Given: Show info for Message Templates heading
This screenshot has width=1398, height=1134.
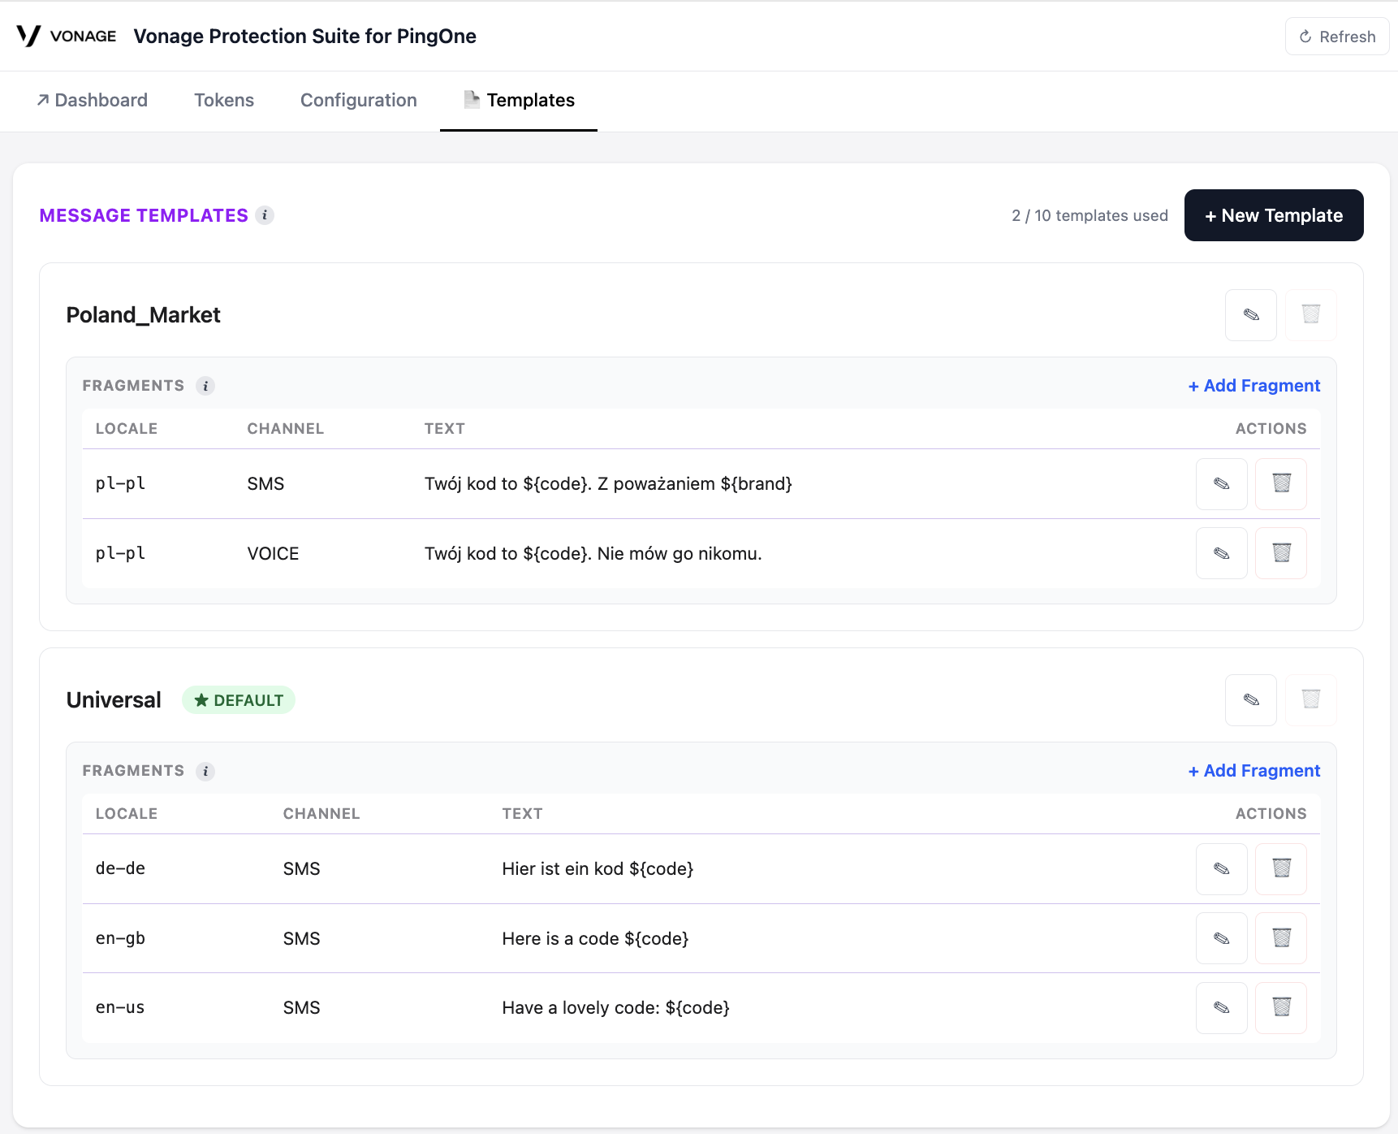Looking at the screenshot, I should click(265, 215).
